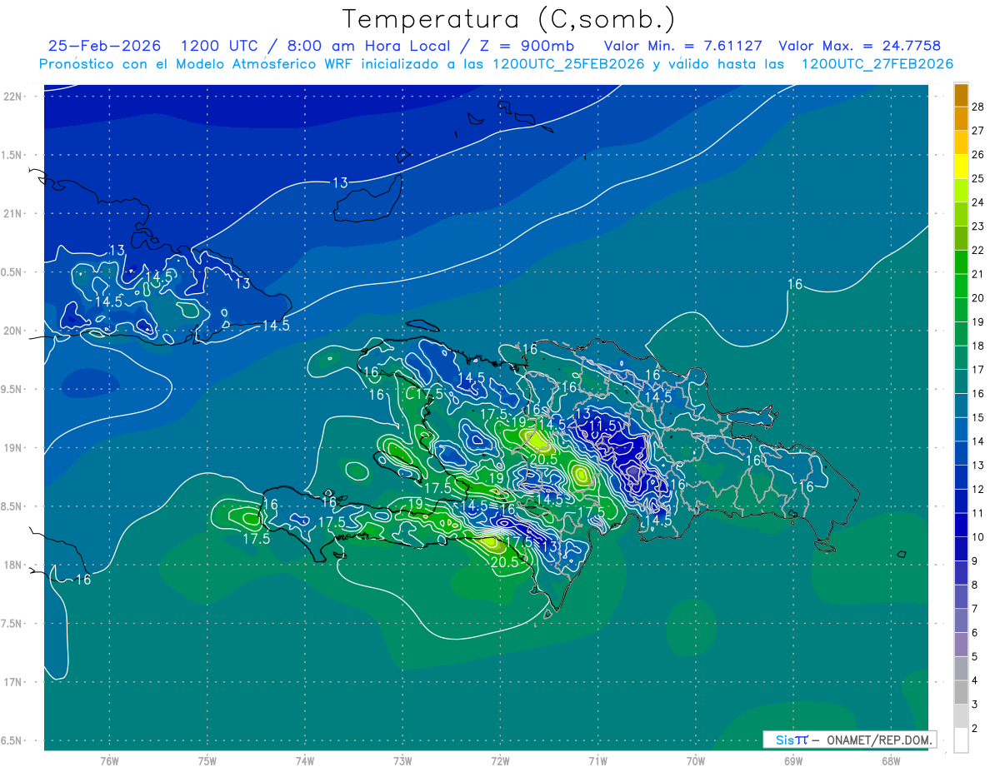1000x772 pixels.
Task: Select the "70W" longitude axis label
Action: pyautogui.click(x=695, y=761)
